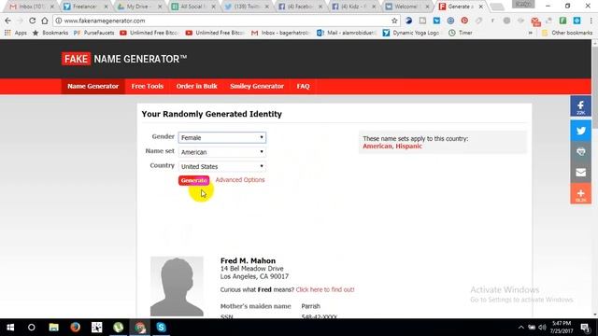Go back with browser back arrow

(x=8, y=21)
